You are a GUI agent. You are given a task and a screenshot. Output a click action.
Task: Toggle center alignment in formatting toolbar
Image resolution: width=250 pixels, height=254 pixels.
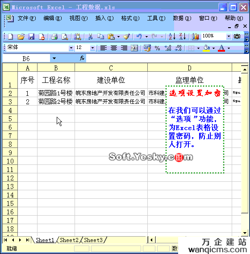point(114,48)
